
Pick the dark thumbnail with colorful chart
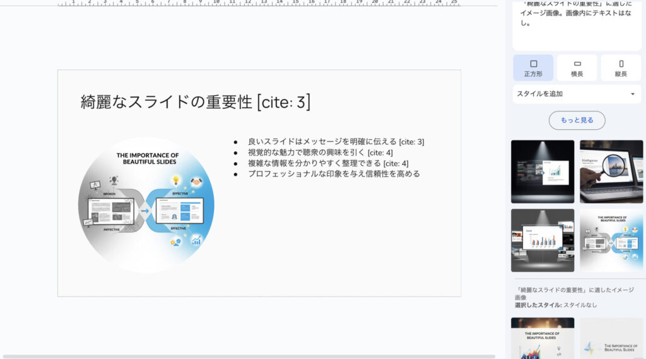(543, 338)
